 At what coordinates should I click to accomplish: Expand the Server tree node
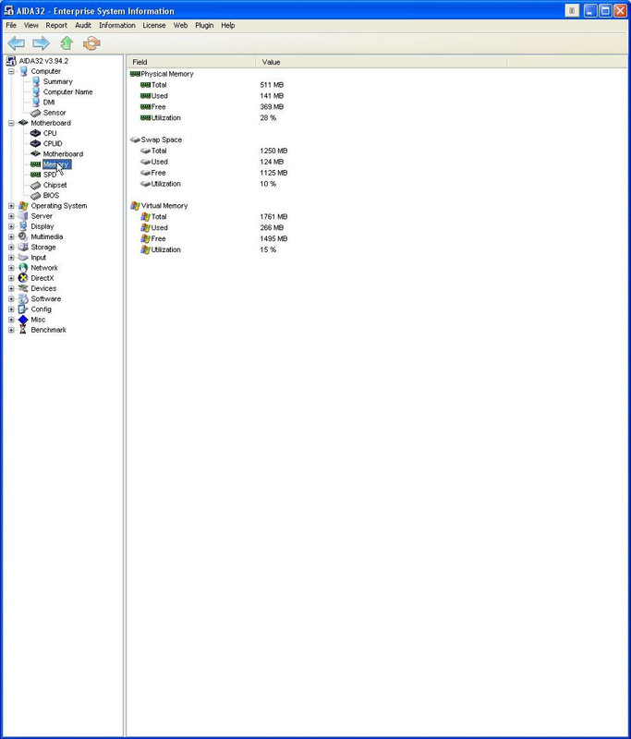11,216
